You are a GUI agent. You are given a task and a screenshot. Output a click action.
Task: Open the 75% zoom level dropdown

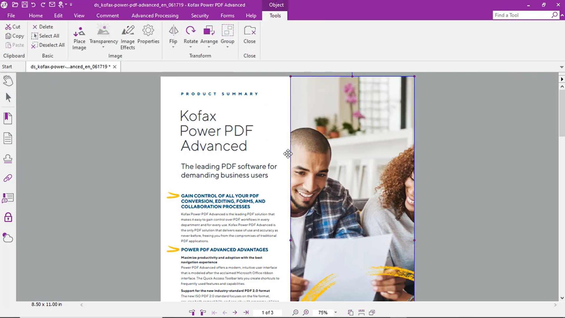coord(335,313)
